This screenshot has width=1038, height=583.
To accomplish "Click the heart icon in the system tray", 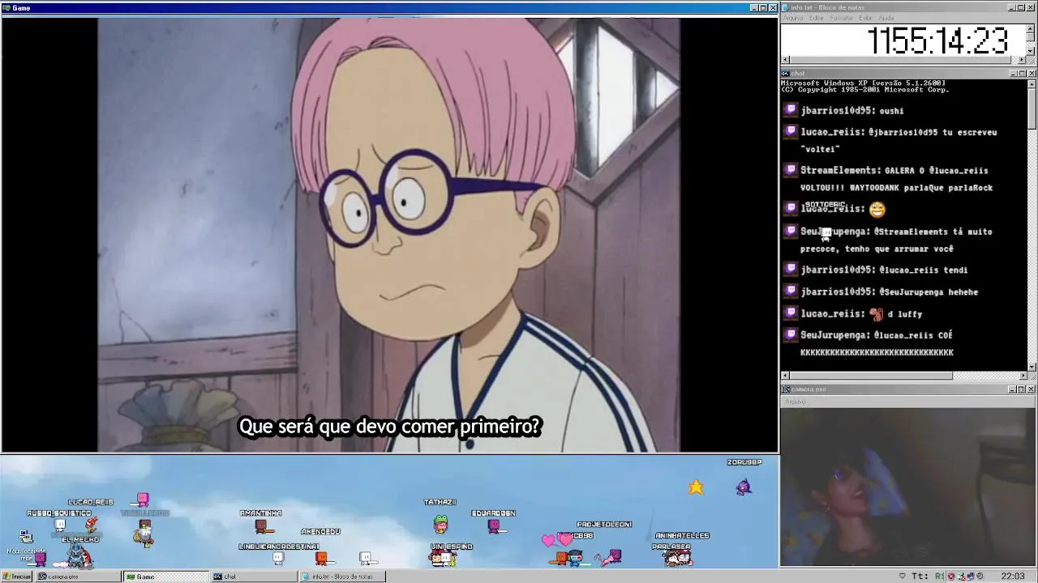I will (x=902, y=577).
